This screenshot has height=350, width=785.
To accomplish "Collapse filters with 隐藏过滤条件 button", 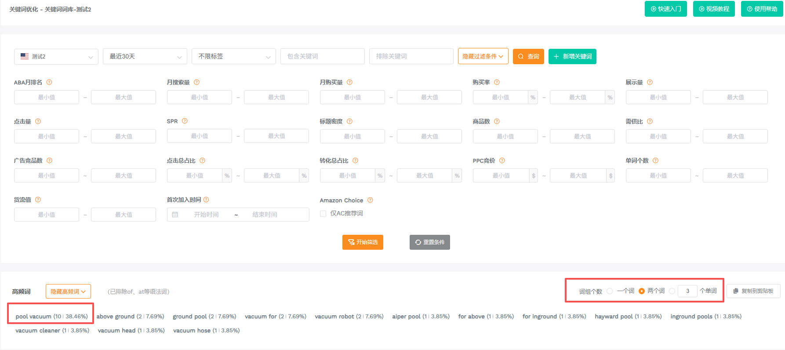I will pos(483,56).
